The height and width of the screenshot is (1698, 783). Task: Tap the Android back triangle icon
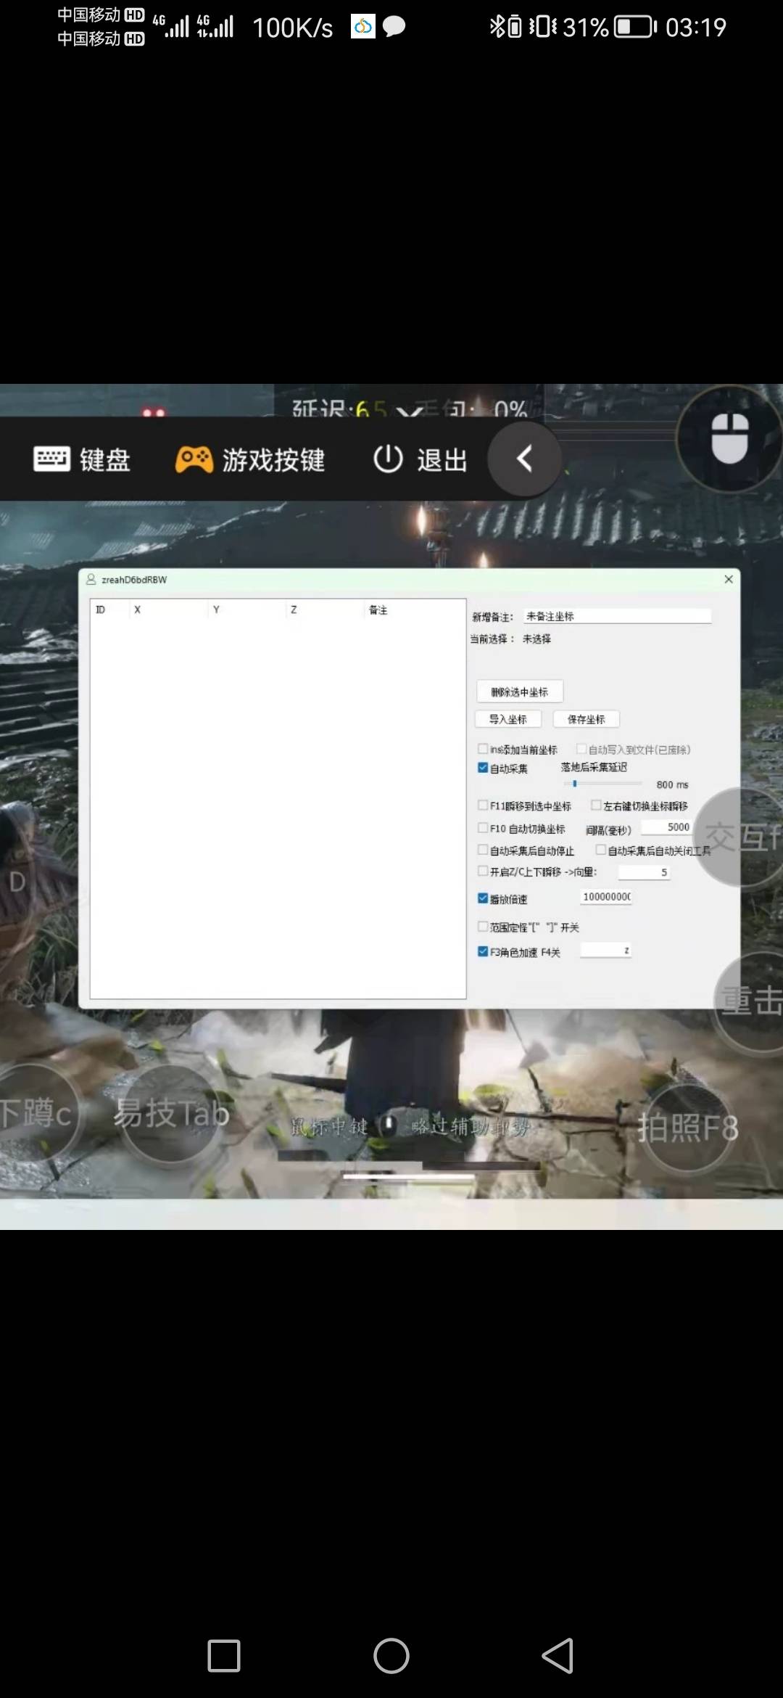tap(558, 1655)
